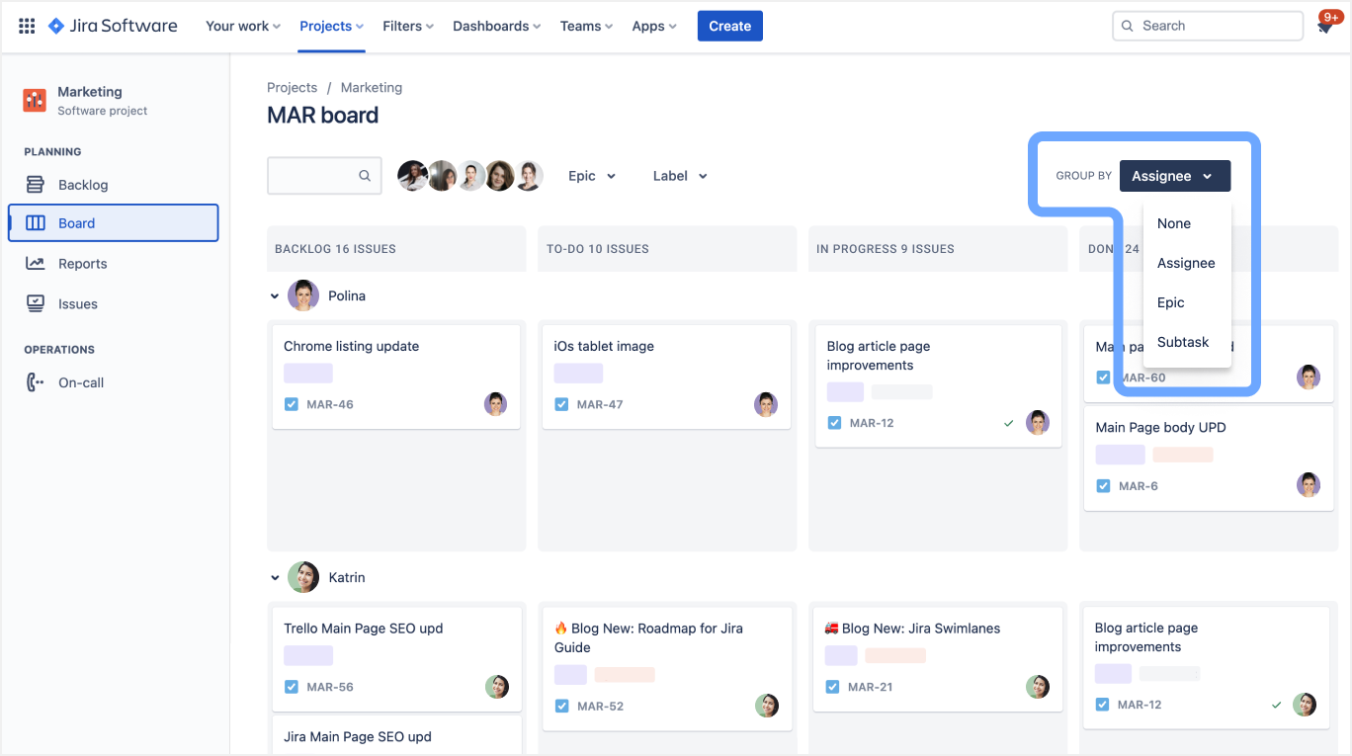Open the Epic filter dropdown
Image resolution: width=1352 pixels, height=756 pixels.
pos(590,175)
